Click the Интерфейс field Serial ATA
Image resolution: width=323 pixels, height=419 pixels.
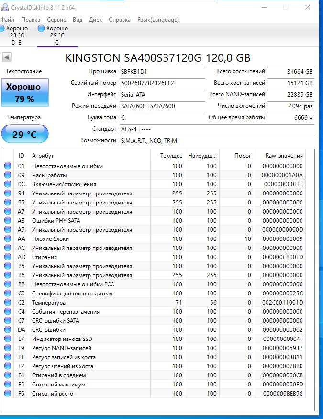(x=162, y=95)
